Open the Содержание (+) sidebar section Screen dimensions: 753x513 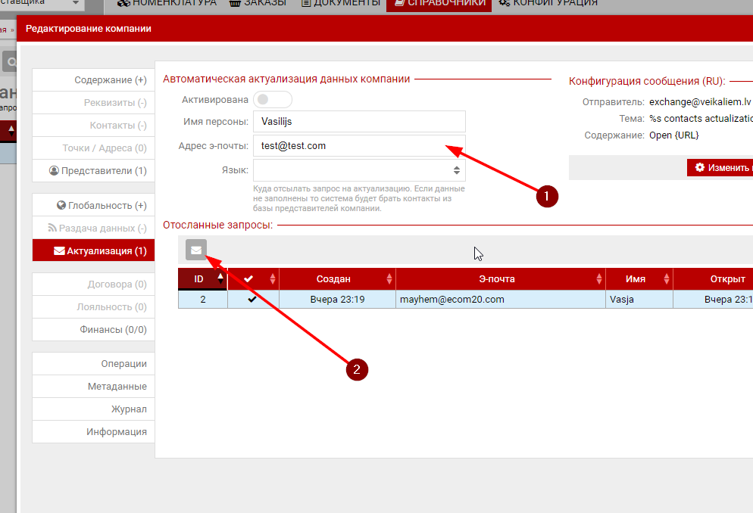click(x=93, y=80)
